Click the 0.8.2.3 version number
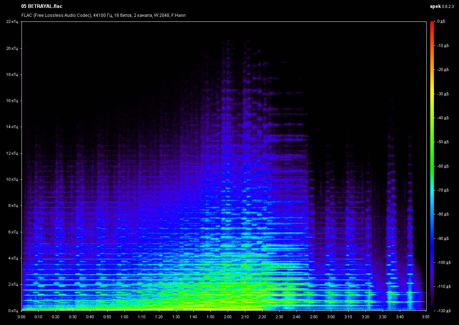459x325 pixels. (448, 6)
